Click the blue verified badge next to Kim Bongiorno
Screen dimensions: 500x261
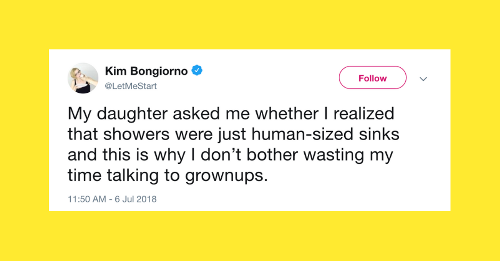197,71
